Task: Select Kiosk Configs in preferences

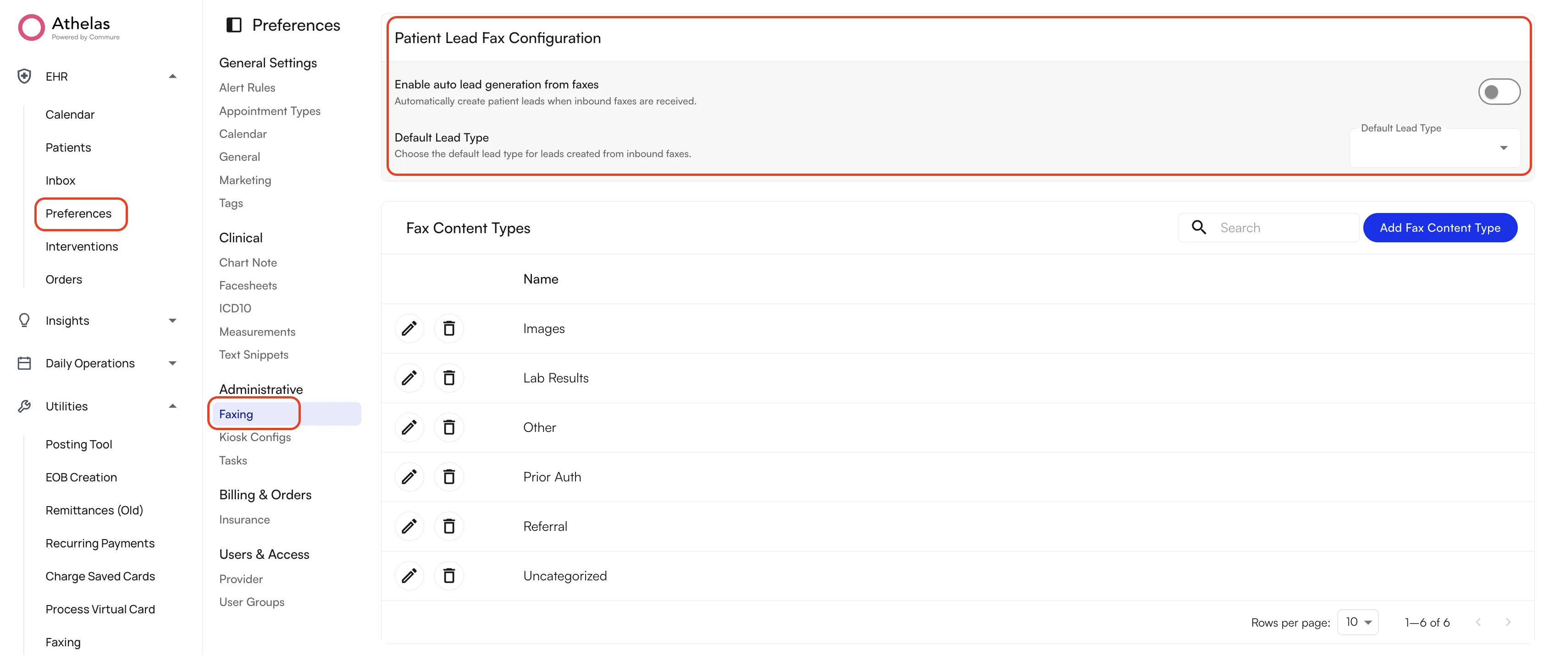Action: (255, 437)
